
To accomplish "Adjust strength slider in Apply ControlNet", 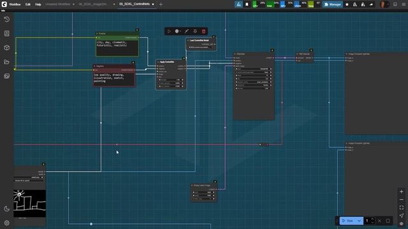I will pos(171,80).
